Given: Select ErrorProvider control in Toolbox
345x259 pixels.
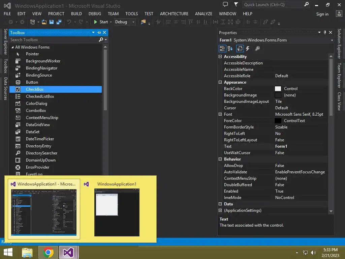Looking at the screenshot, I should click(x=56, y=167).
